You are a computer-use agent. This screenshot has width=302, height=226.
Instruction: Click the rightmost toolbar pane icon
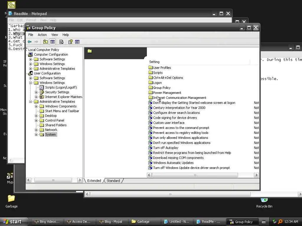pyautogui.click(x=78, y=42)
